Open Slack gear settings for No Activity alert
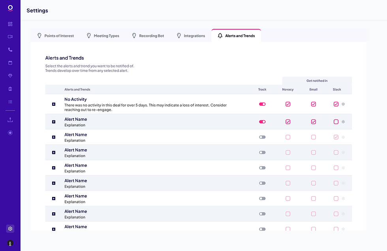This screenshot has height=251, width=387. coord(343,104)
